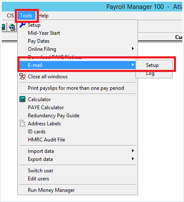The width and height of the screenshot is (184, 202).
Task: Click the blue wrench Setup icon
Action: (22, 25)
